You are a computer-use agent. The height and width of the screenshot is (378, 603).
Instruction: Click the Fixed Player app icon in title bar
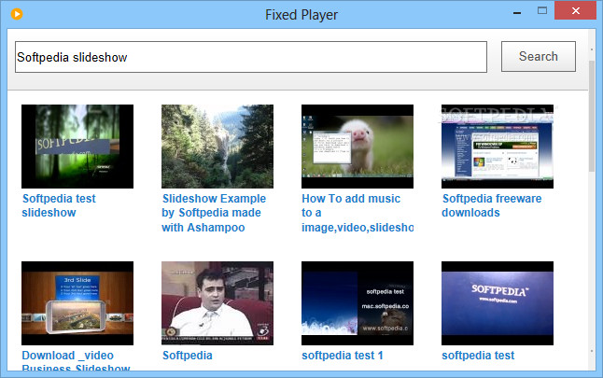pyautogui.click(x=17, y=14)
